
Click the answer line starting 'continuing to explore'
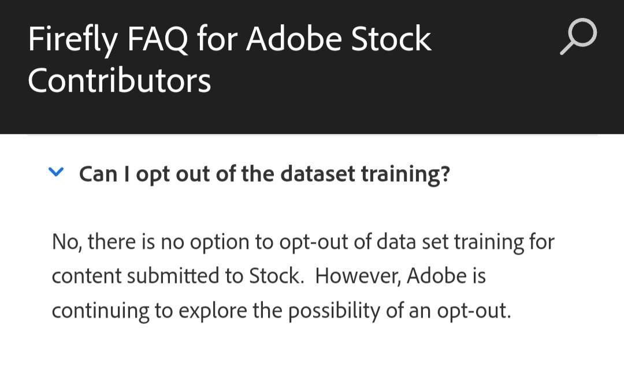point(281,311)
